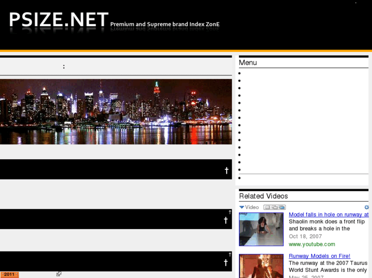Screen dimensions: 372x278
Task: Click the PSIZE.NET site logo
Action: point(59,19)
